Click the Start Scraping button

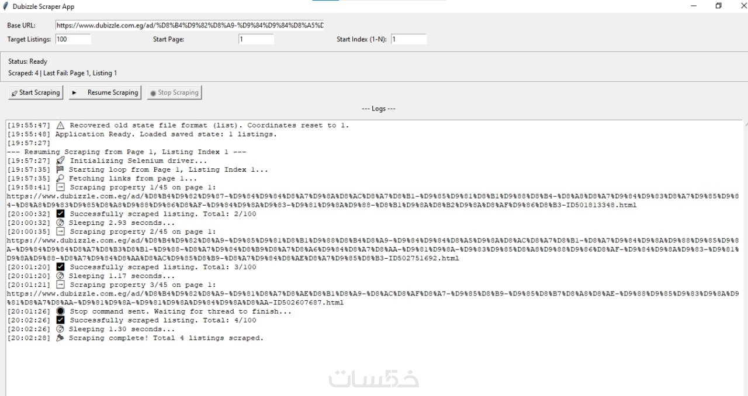(x=36, y=92)
